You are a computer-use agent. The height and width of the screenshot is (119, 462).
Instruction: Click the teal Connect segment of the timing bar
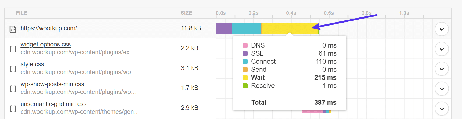(x=247, y=28)
